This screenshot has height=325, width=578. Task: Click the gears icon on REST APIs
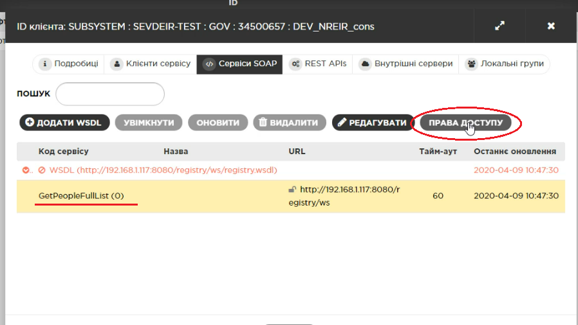295,64
